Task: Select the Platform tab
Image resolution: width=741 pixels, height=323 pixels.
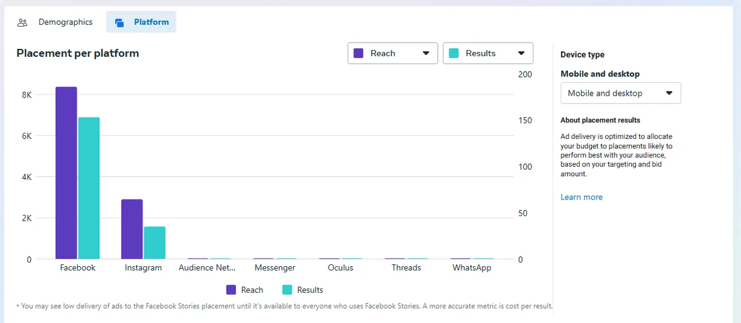Action: [x=151, y=22]
